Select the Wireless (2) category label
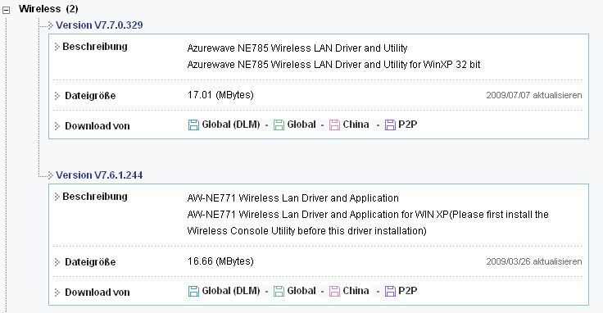The image size is (603, 313). pyautogui.click(x=48, y=9)
